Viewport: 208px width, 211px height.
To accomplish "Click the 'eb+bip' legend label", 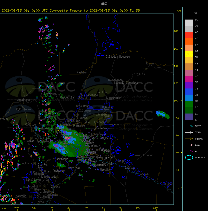I will pyautogui.click(x=199, y=151).
